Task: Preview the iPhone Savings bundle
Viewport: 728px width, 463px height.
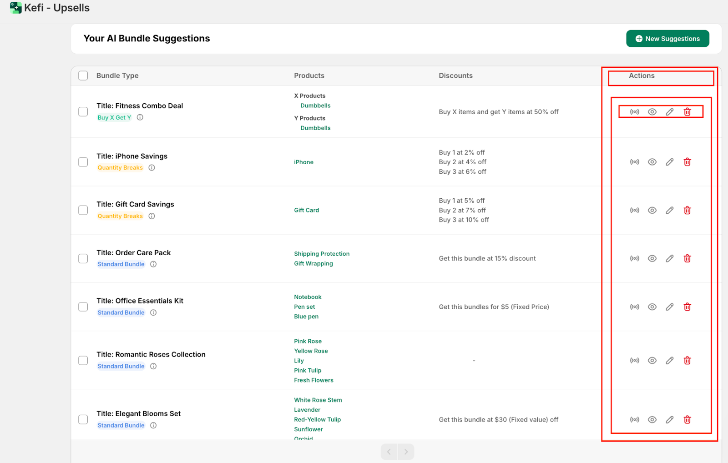Action: (x=652, y=162)
